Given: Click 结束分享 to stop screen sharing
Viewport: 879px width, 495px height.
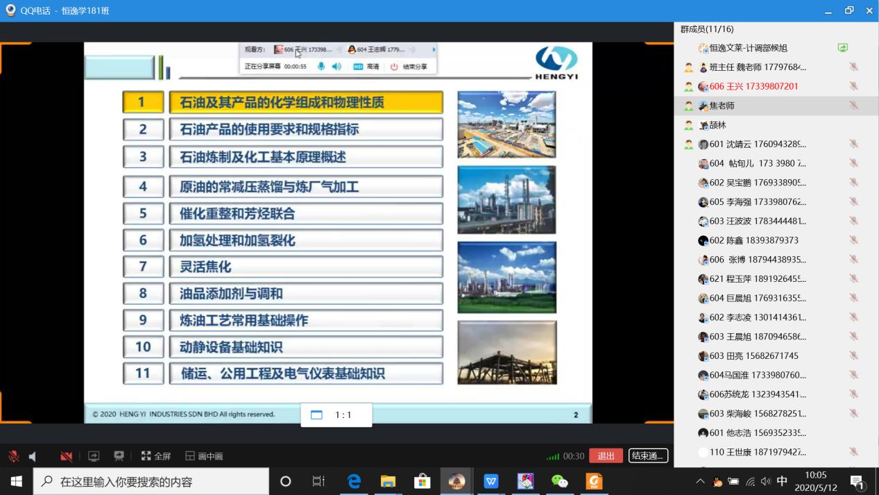Looking at the screenshot, I should pyautogui.click(x=409, y=67).
